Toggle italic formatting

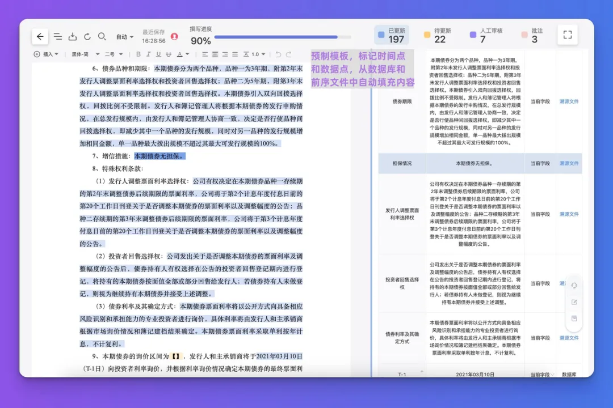pyautogui.click(x=148, y=54)
